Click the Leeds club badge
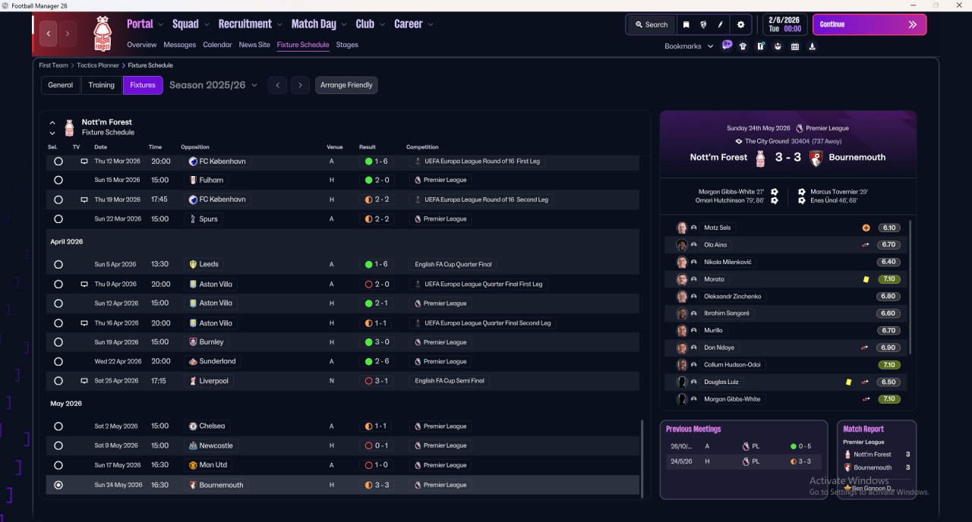Image resolution: width=972 pixels, height=522 pixels. coord(193,264)
